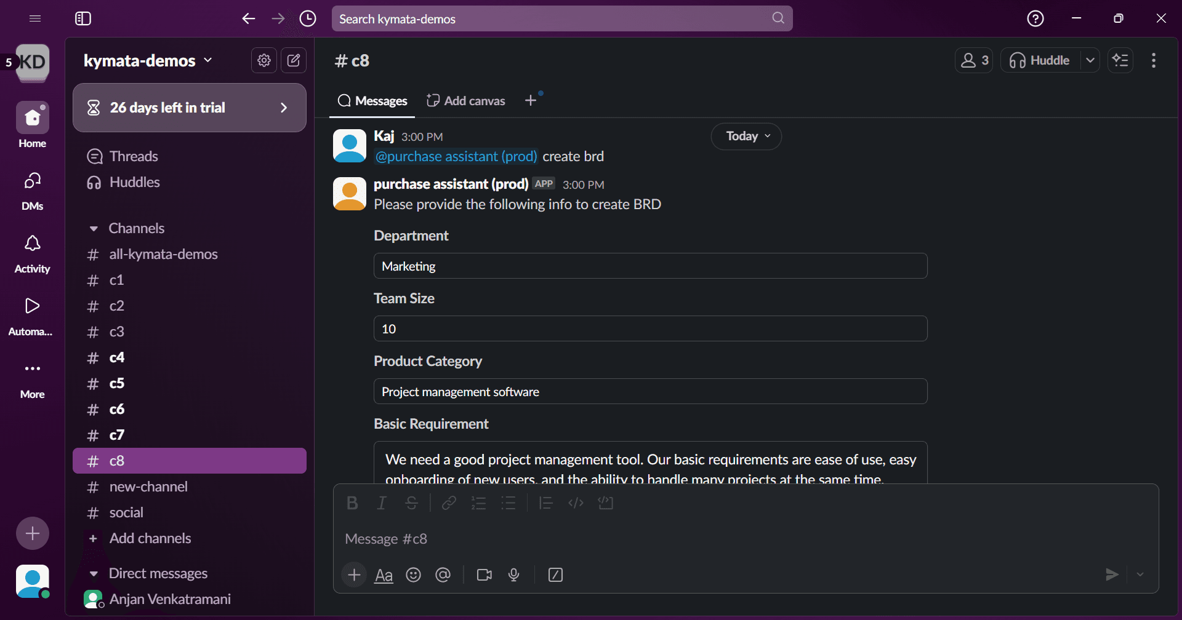The image size is (1182, 620).
Task: Open the canvas and AI summary icon
Action: 1120,60
